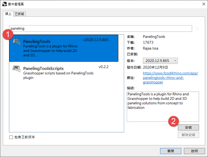Select the PanelingTools package row
The height and width of the screenshot is (157, 208).
point(64,48)
